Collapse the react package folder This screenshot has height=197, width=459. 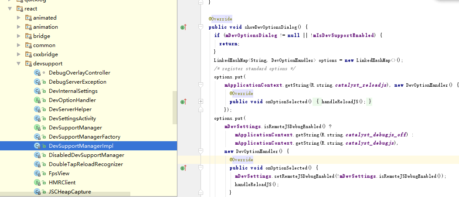pyautogui.click(x=10, y=8)
